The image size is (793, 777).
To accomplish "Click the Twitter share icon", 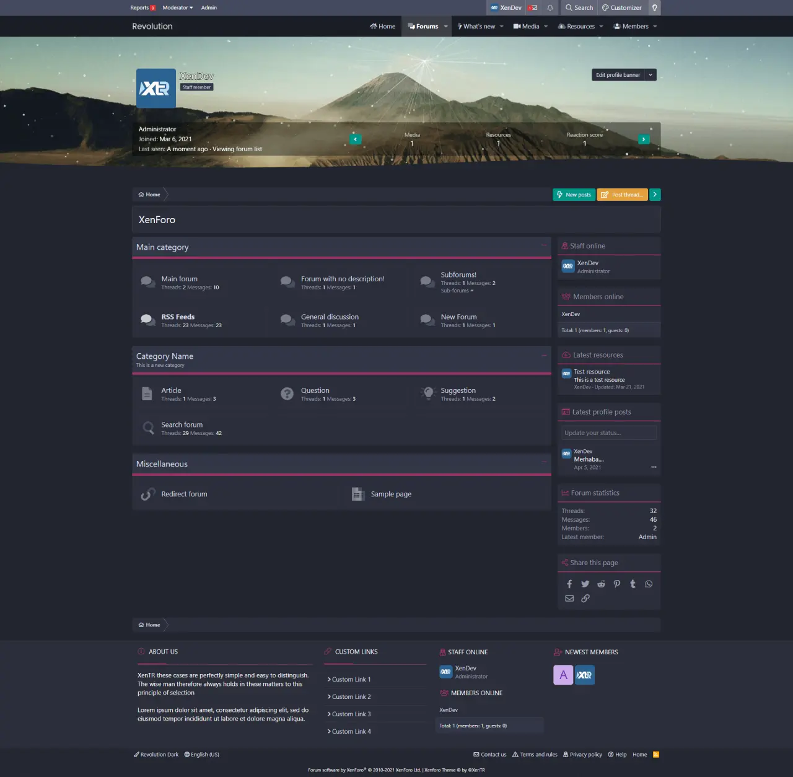I will [585, 584].
